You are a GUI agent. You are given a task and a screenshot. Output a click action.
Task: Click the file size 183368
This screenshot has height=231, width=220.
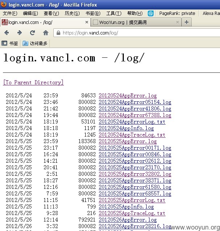click(x=87, y=141)
